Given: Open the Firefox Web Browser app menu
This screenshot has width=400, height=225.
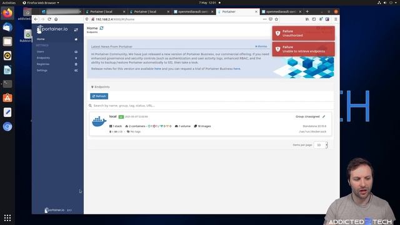Looking at the screenshot, I should [41, 2].
